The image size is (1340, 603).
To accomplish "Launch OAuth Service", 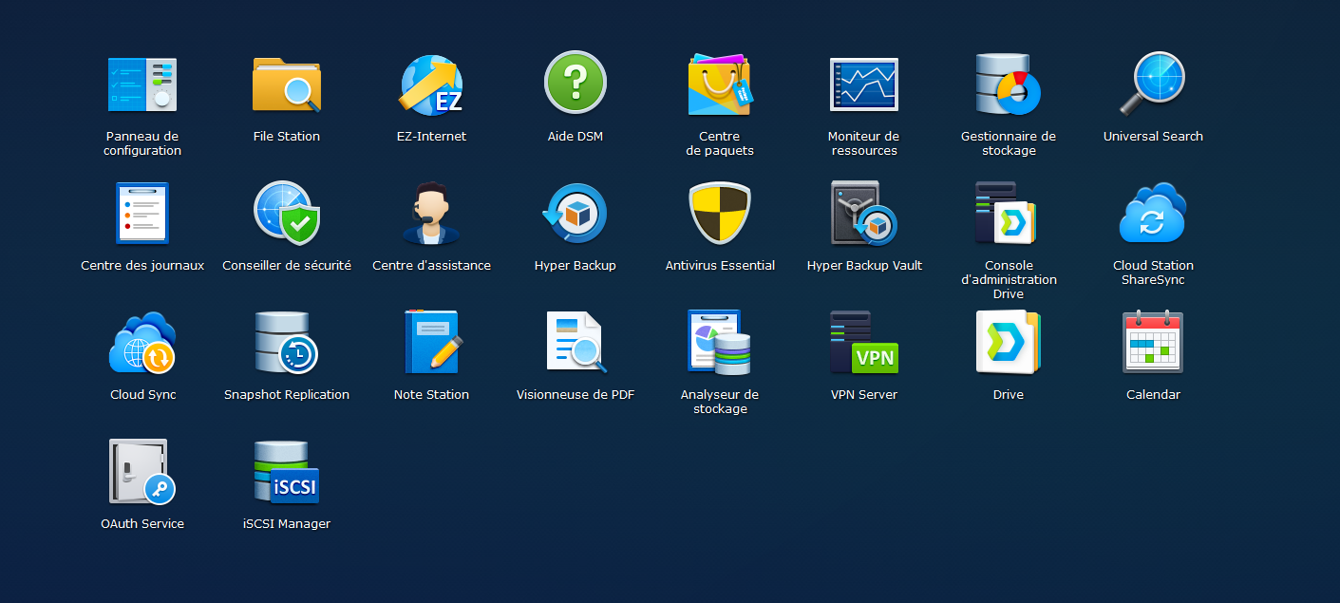I will (142, 472).
